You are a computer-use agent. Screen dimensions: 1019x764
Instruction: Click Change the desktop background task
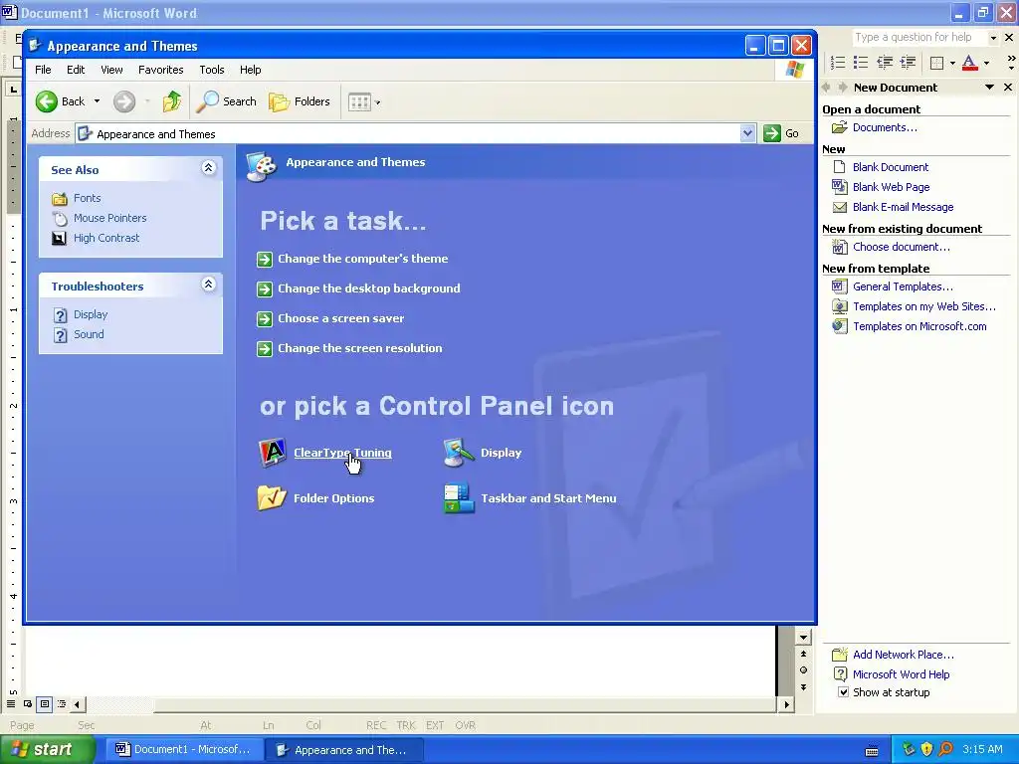(368, 288)
